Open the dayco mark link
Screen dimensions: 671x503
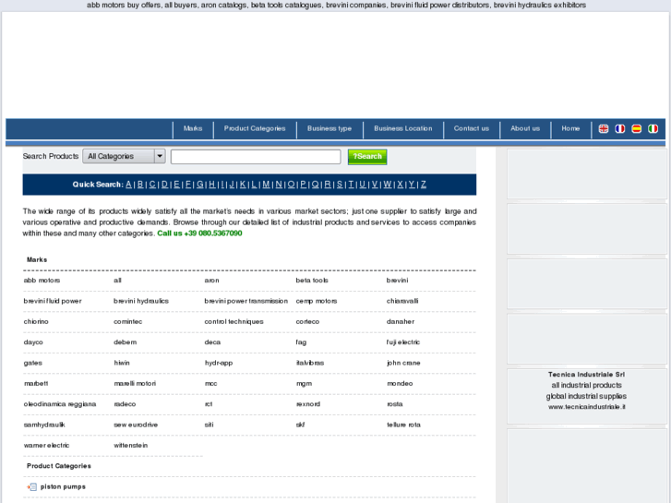pyautogui.click(x=33, y=342)
